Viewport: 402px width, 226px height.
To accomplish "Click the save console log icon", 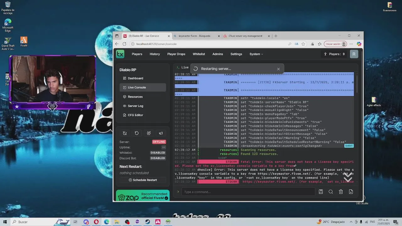I will [321, 192].
